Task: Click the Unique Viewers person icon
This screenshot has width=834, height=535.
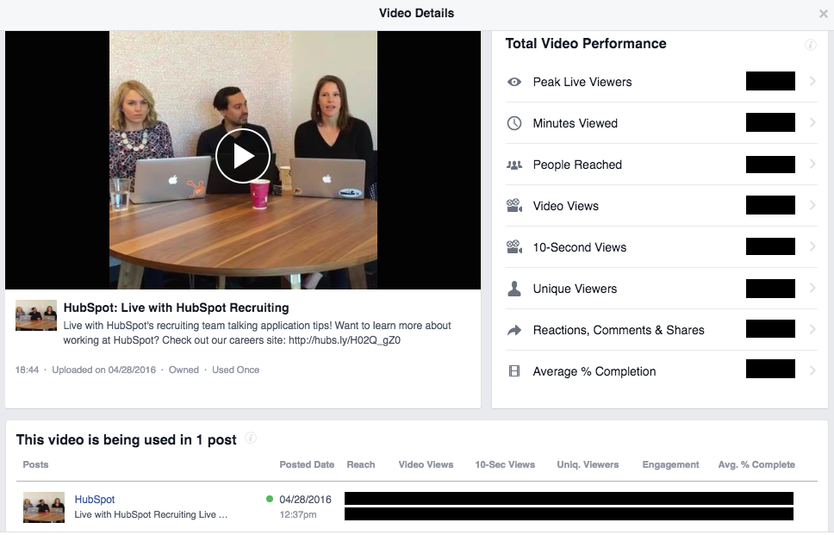Action: pyautogui.click(x=514, y=288)
